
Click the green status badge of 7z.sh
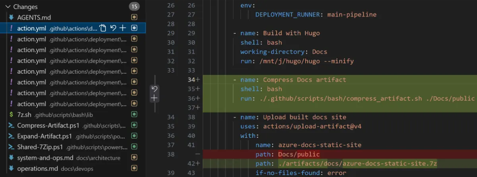[134, 114]
